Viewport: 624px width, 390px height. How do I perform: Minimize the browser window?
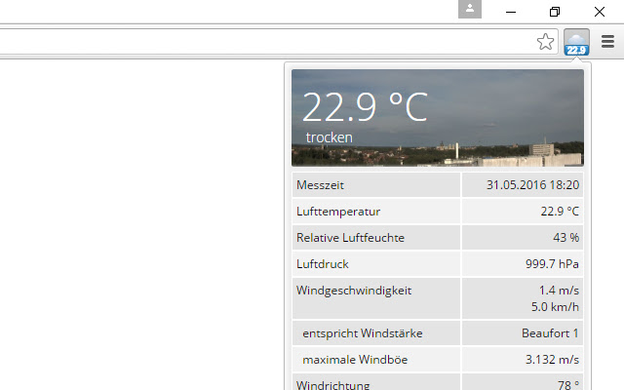[x=511, y=12]
